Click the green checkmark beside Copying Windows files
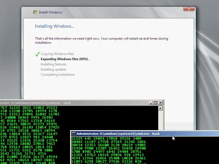Screen dimensions: 219x164 (x=38, y=54)
